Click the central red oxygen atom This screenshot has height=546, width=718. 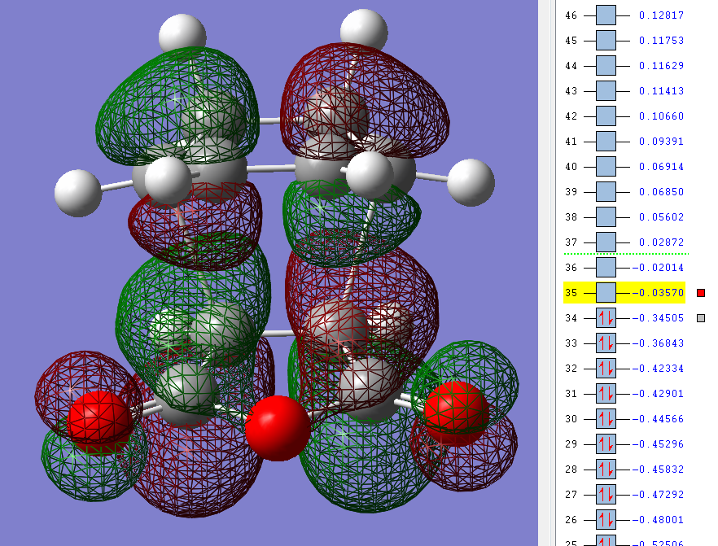[x=278, y=428]
